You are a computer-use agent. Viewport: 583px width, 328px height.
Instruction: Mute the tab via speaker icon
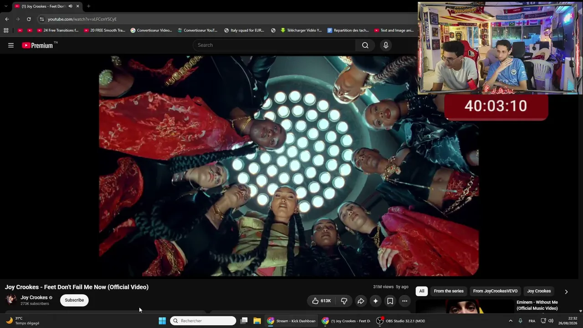point(70,6)
